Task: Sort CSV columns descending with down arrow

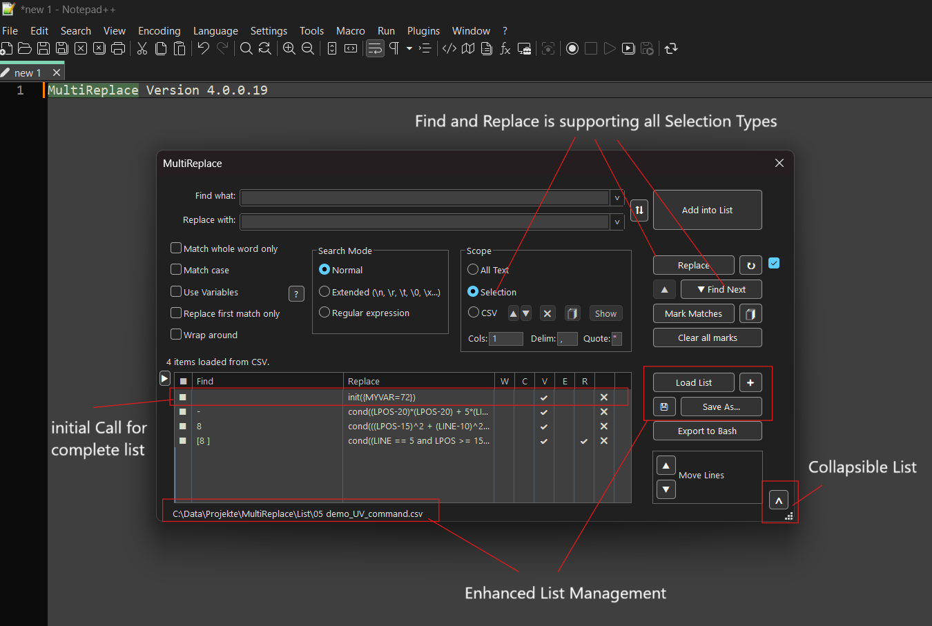Action: point(526,313)
